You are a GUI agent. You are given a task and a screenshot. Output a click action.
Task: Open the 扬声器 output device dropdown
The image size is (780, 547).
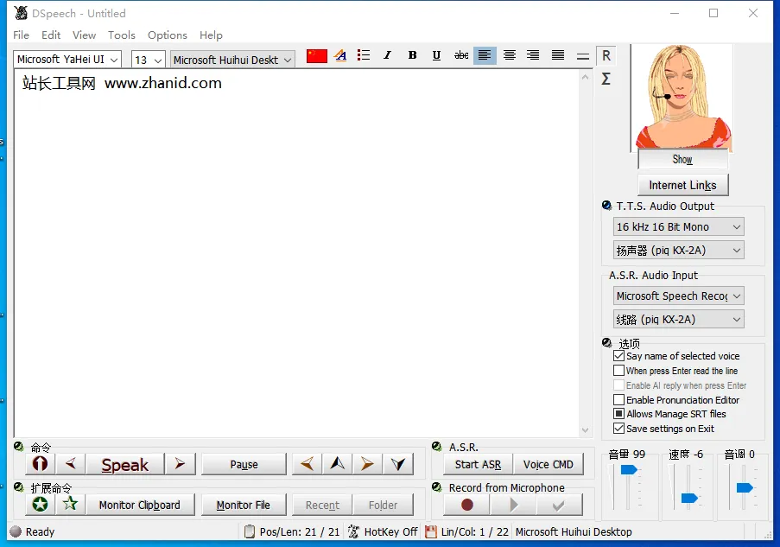click(679, 251)
